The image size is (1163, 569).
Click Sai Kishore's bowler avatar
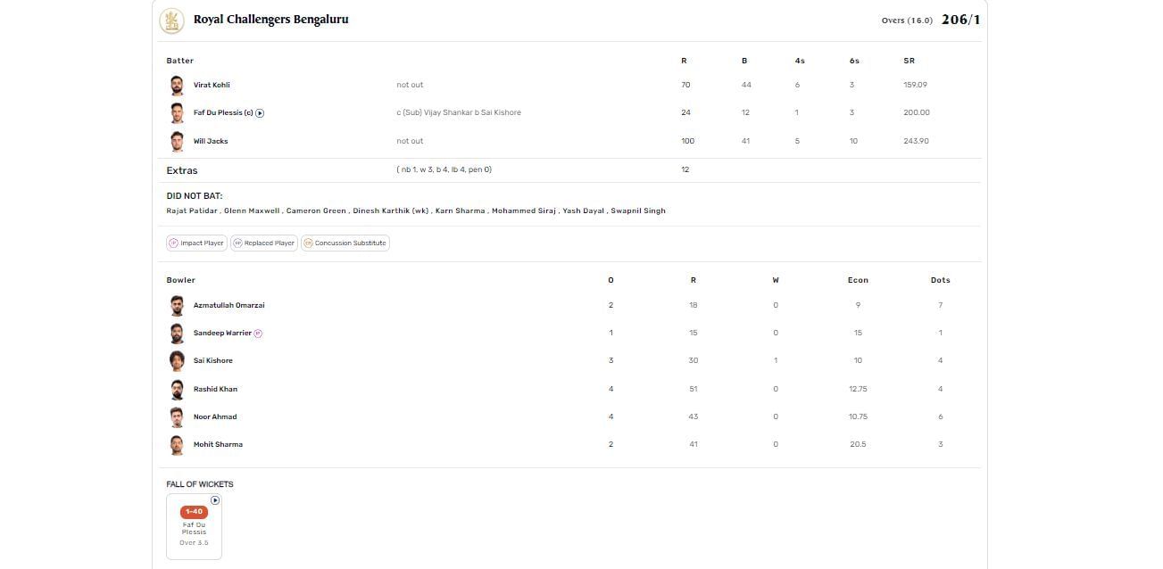click(x=177, y=361)
